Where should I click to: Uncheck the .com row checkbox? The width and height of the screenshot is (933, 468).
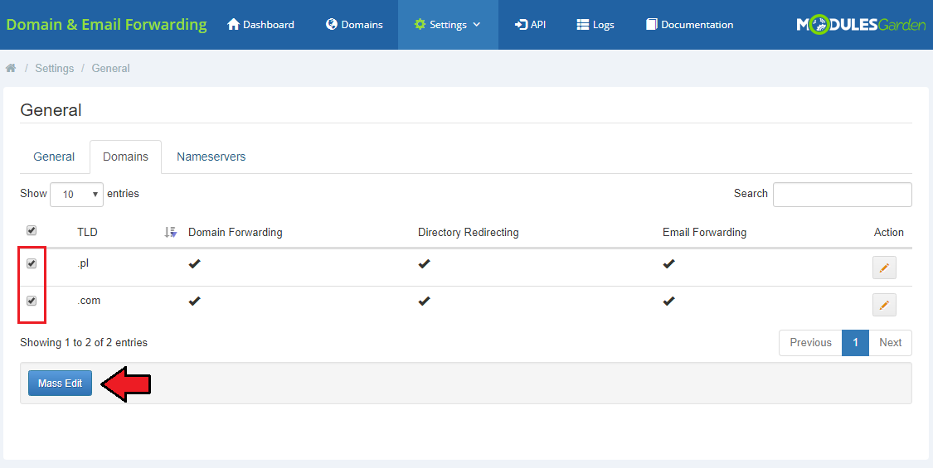(x=32, y=301)
